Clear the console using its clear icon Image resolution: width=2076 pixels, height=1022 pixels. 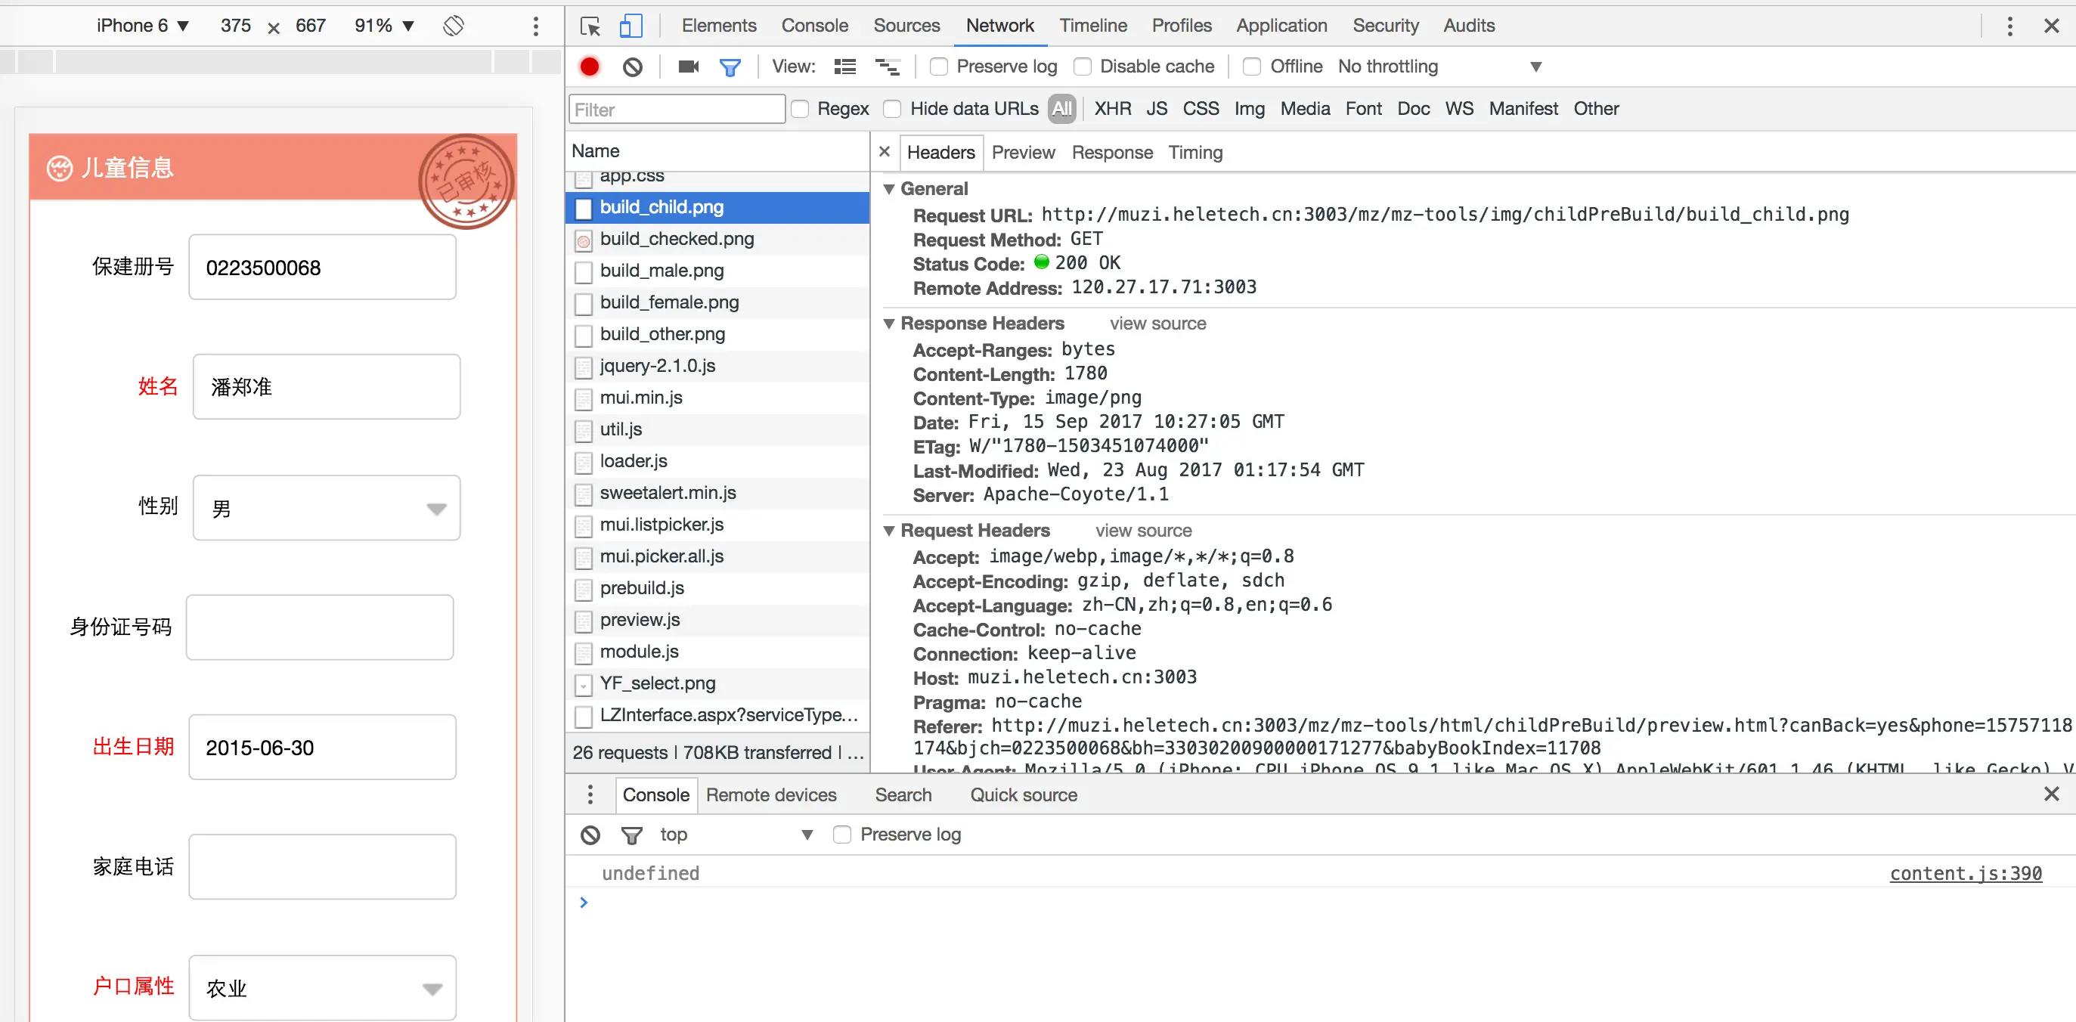click(590, 835)
